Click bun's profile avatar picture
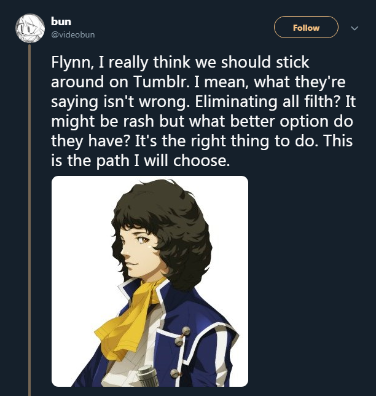This screenshot has width=376, height=396. (x=29, y=28)
